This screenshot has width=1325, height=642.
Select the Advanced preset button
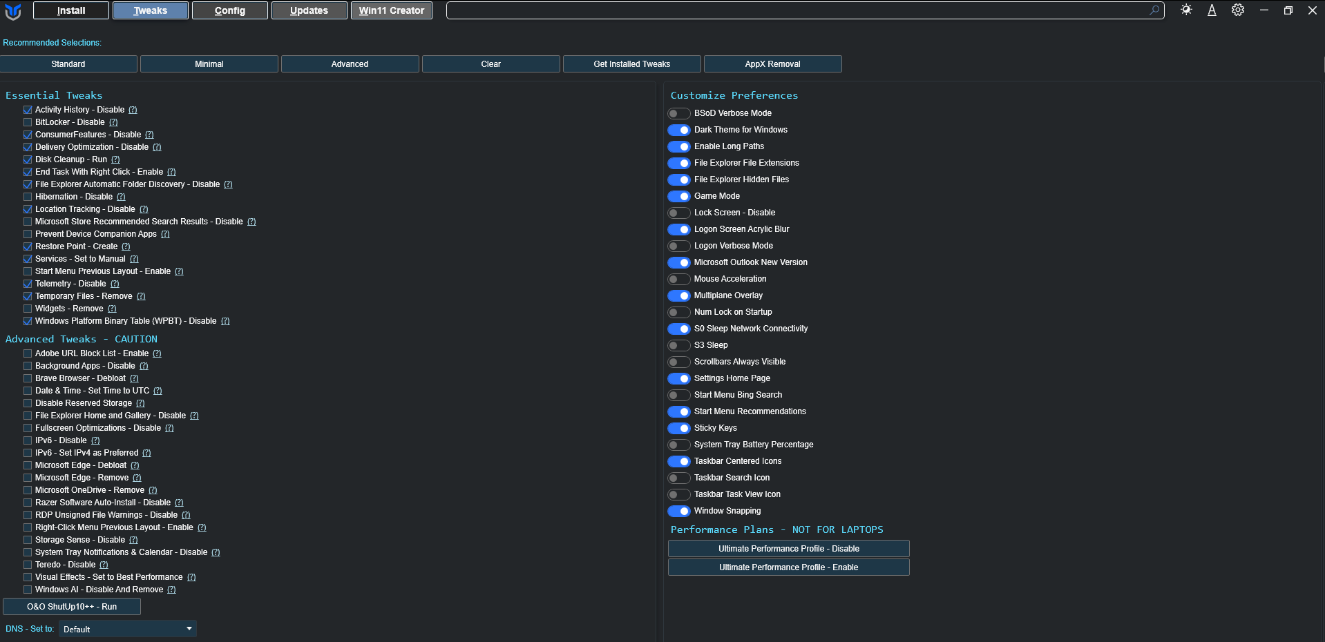350,64
